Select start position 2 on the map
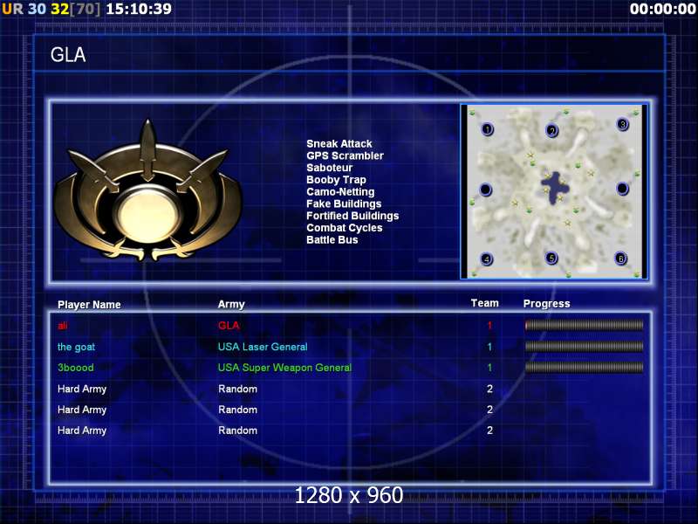This screenshot has height=524, width=698. pyautogui.click(x=552, y=130)
